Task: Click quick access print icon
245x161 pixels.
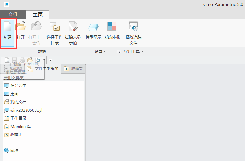Action: (x=22, y=60)
